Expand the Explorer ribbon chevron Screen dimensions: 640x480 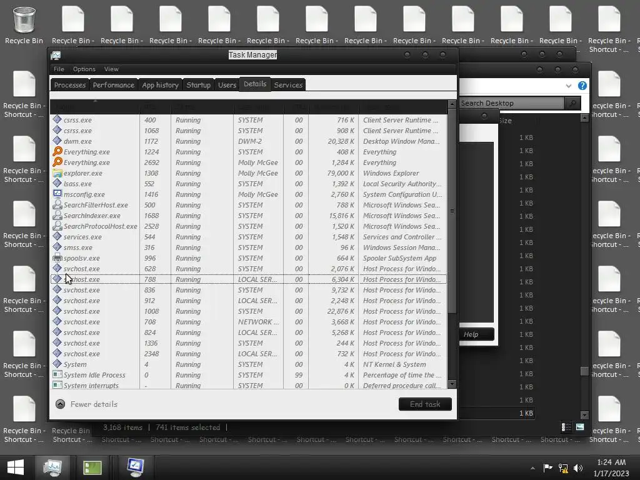[569, 86]
